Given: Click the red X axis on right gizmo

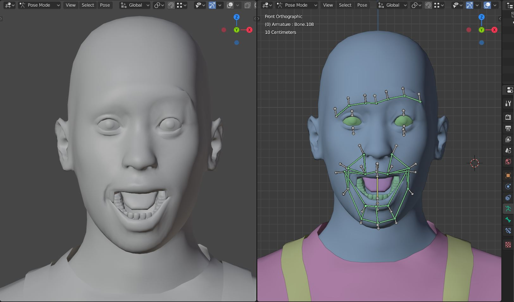Looking at the screenshot, I should pos(494,30).
